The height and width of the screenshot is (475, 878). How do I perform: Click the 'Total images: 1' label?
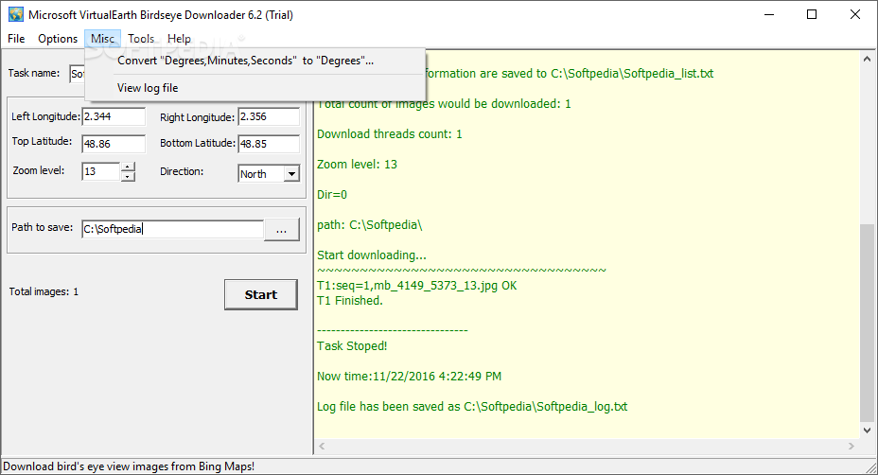coord(44,291)
